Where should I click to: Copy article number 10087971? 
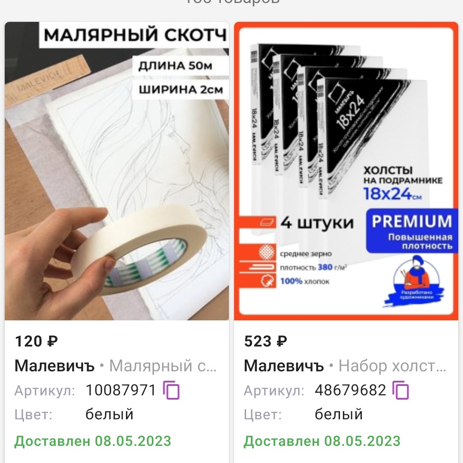pyautogui.click(x=171, y=390)
